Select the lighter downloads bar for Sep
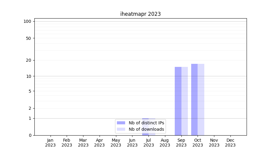The image size is (274, 152). coord(184,101)
